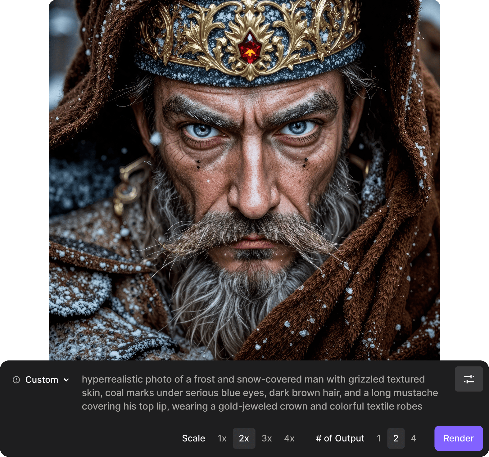Screen dimensions: 489x457
Task: Click the man's nose in the portrait
Action: 253,192
